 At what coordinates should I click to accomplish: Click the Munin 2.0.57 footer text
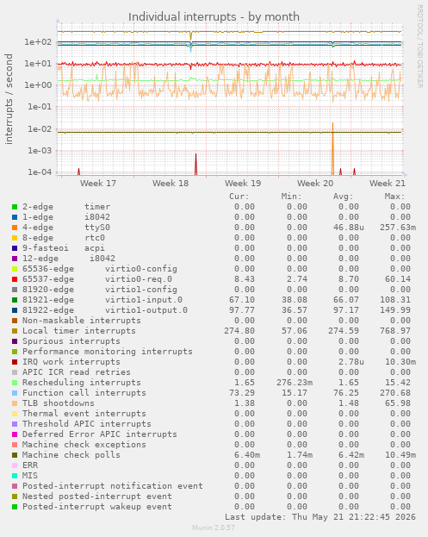(x=214, y=528)
